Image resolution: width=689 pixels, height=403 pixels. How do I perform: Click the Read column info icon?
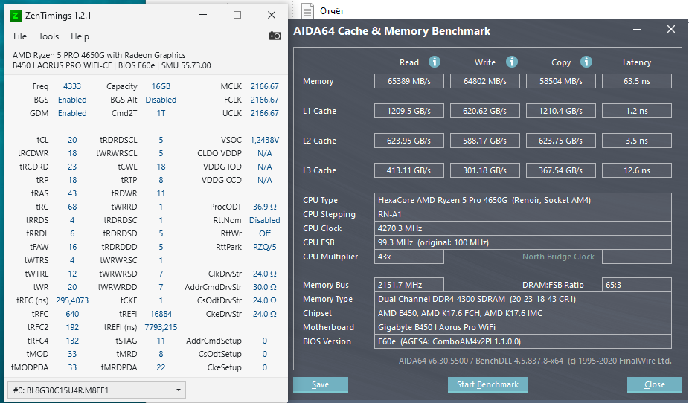[434, 62]
